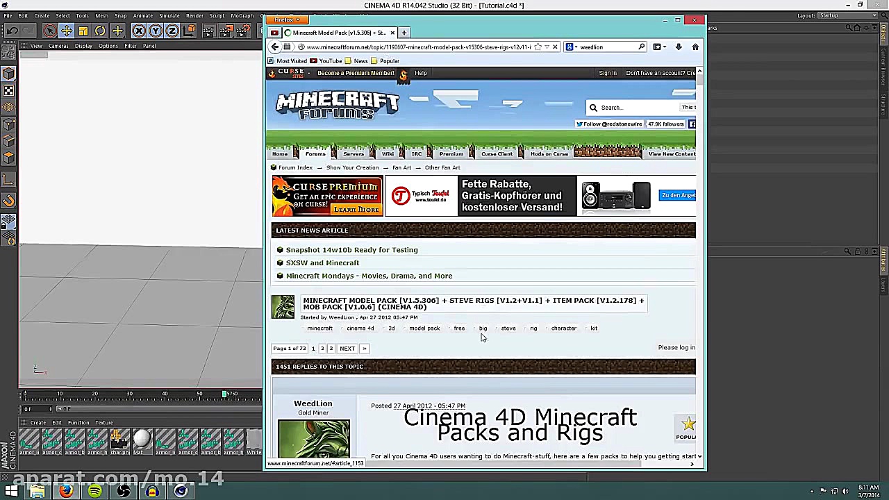
Task: Toggle the Y axis lock
Action: click(154, 30)
